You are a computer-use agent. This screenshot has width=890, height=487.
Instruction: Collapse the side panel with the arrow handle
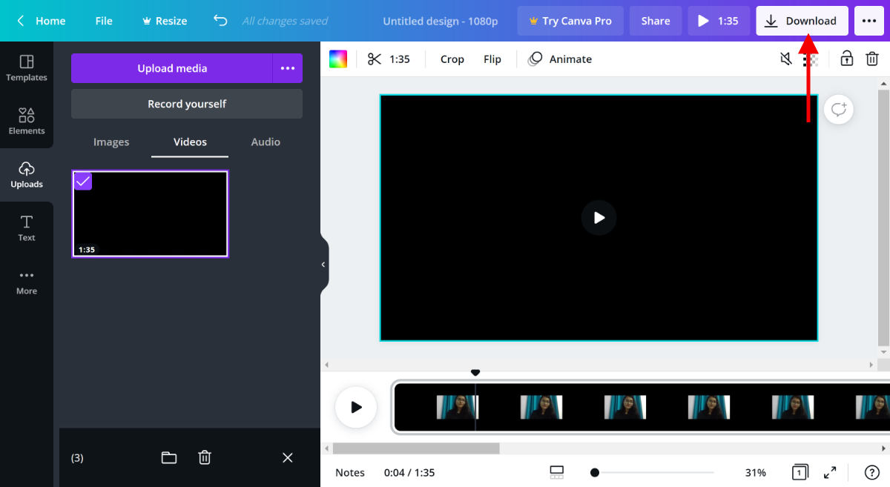point(323,265)
